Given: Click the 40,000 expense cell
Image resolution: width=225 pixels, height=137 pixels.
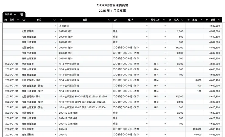Looking at the screenshot, I should pyautogui.click(x=195, y=135).
